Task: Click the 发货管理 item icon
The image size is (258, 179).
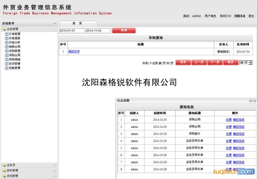Action: [6, 64]
